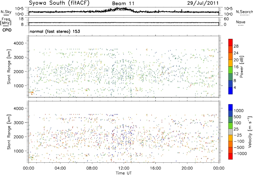Click the 'CPID' label
The image size is (253, 175).
tap(7, 30)
